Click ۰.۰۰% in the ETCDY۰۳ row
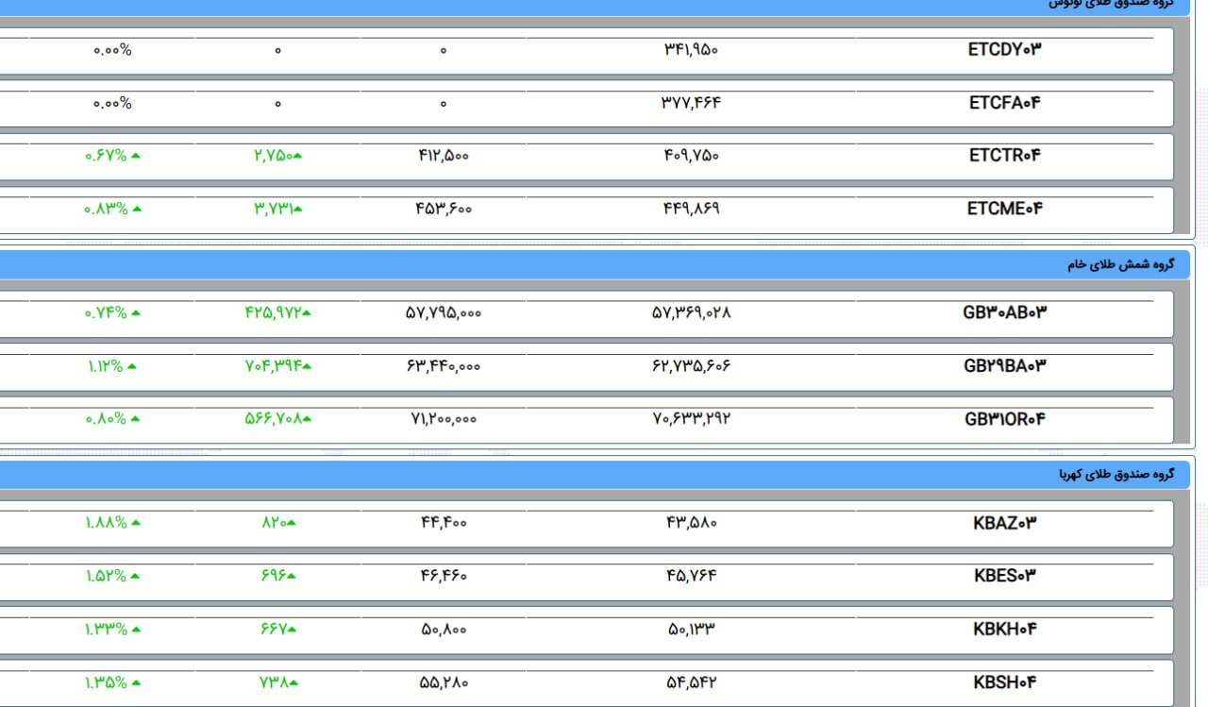 pyautogui.click(x=112, y=50)
